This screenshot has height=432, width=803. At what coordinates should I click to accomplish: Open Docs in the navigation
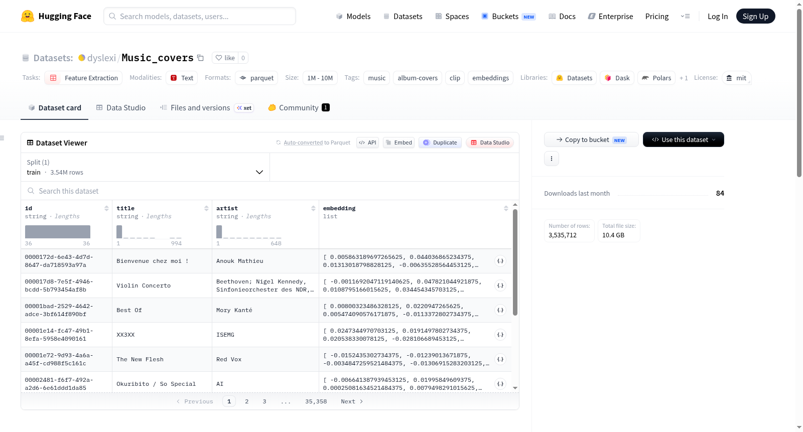(x=562, y=16)
